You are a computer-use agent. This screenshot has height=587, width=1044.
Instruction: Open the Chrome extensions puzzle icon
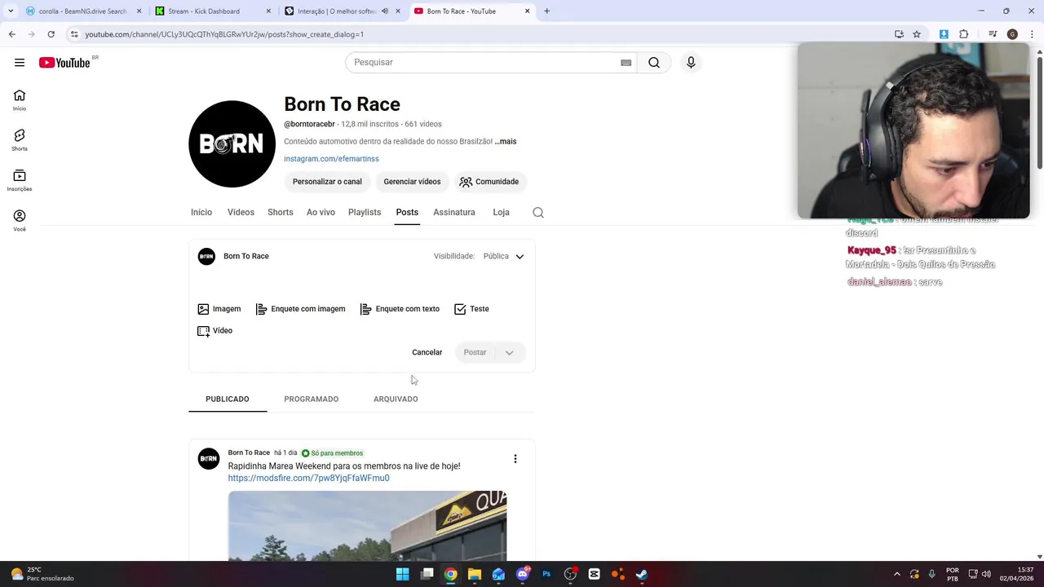coord(964,34)
